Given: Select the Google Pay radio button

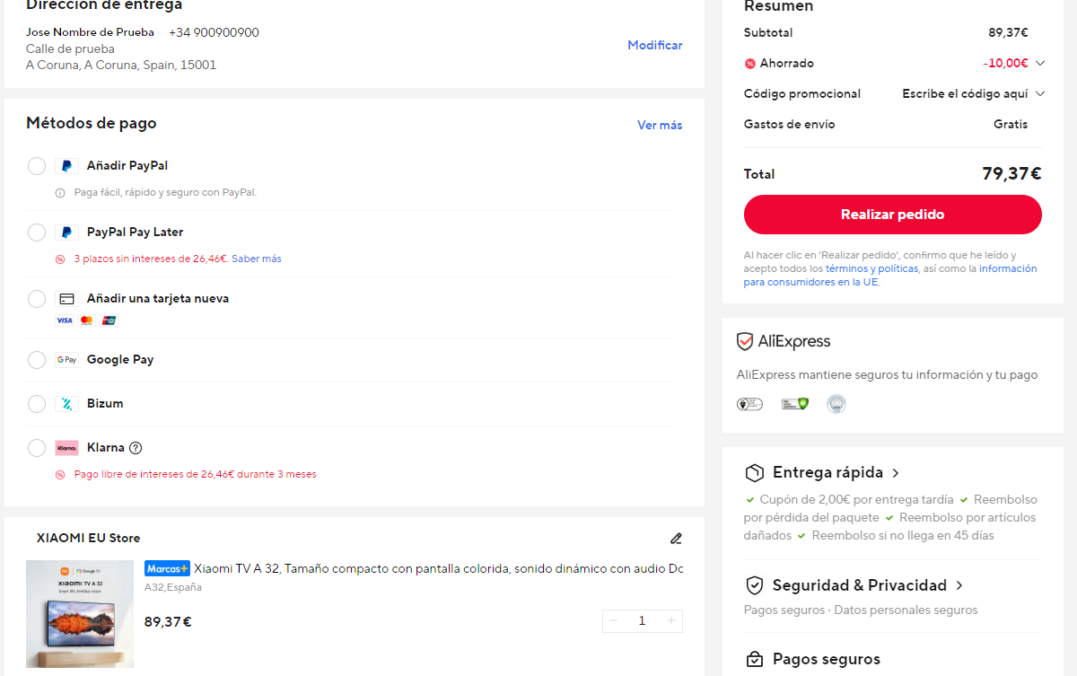Looking at the screenshot, I should 37,360.
